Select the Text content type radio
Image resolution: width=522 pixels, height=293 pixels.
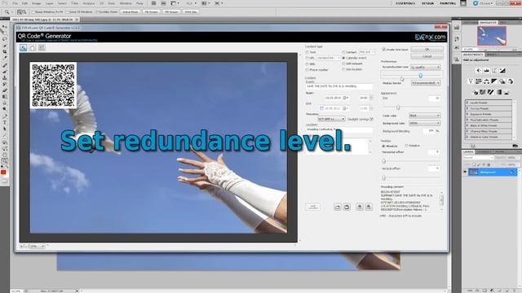click(x=307, y=52)
